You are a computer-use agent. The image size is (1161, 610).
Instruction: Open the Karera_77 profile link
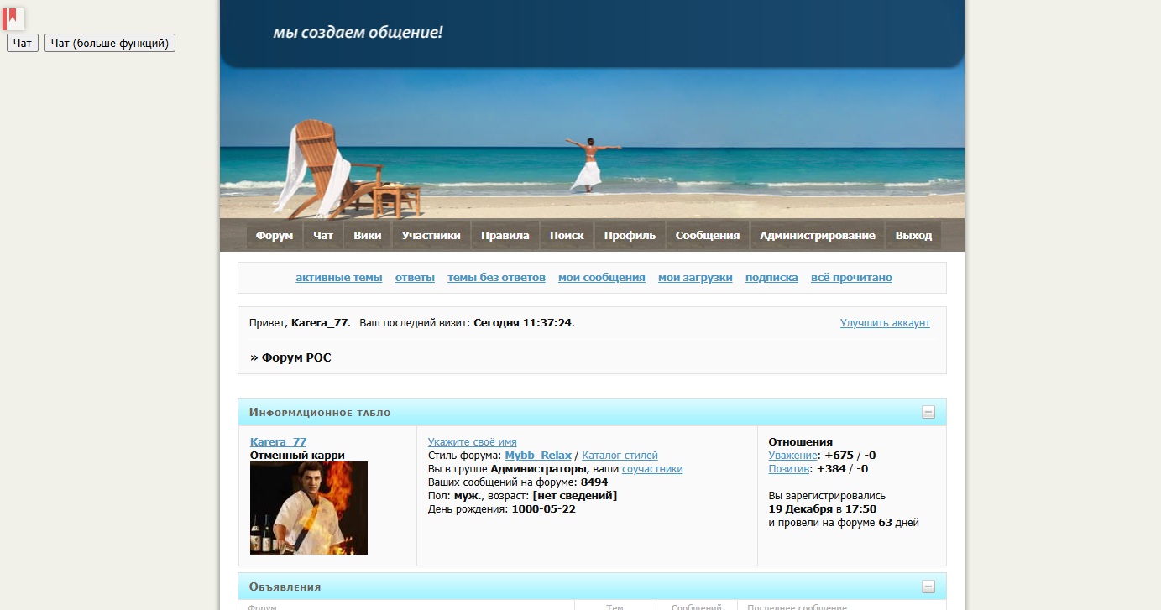click(278, 442)
